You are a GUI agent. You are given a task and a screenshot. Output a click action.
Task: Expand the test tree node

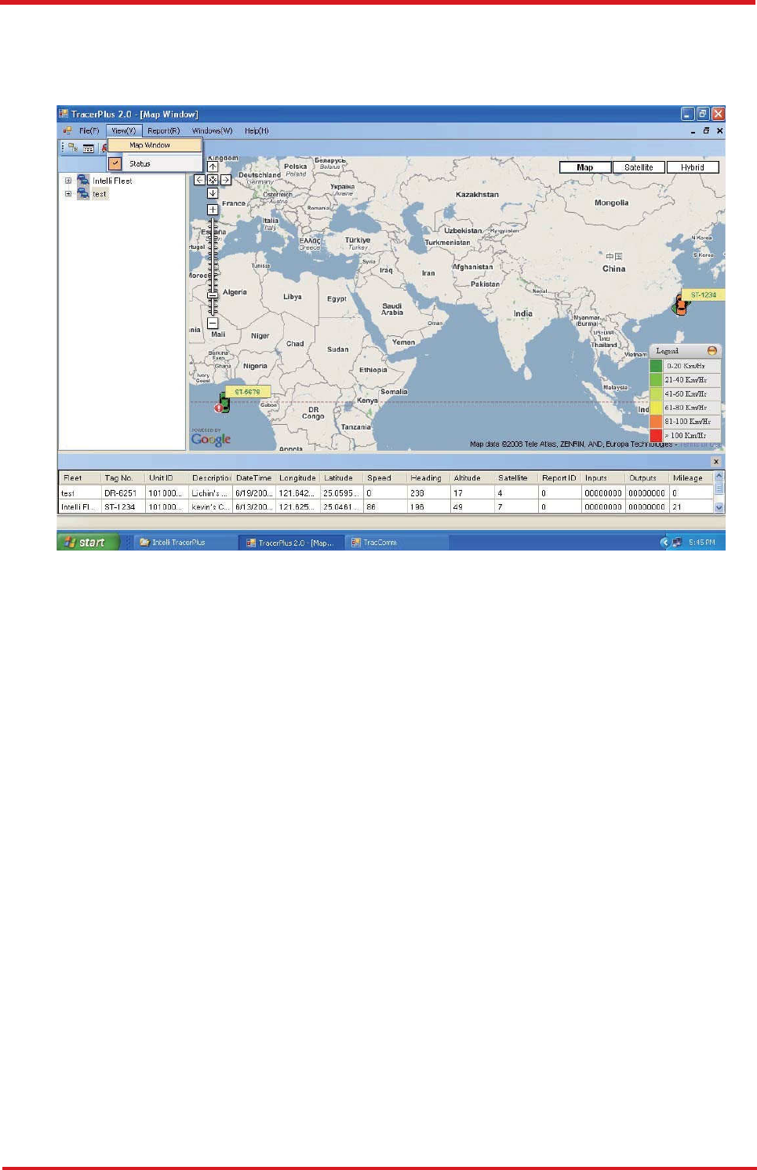click(68, 193)
